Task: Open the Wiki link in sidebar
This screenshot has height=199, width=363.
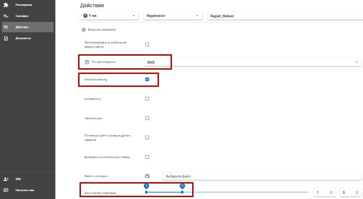Action: click(18, 179)
